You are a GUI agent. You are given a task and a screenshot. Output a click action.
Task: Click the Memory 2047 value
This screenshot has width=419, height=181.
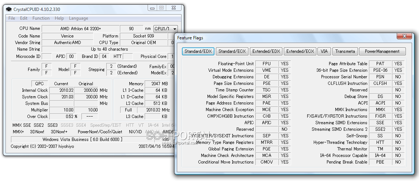click(153, 83)
